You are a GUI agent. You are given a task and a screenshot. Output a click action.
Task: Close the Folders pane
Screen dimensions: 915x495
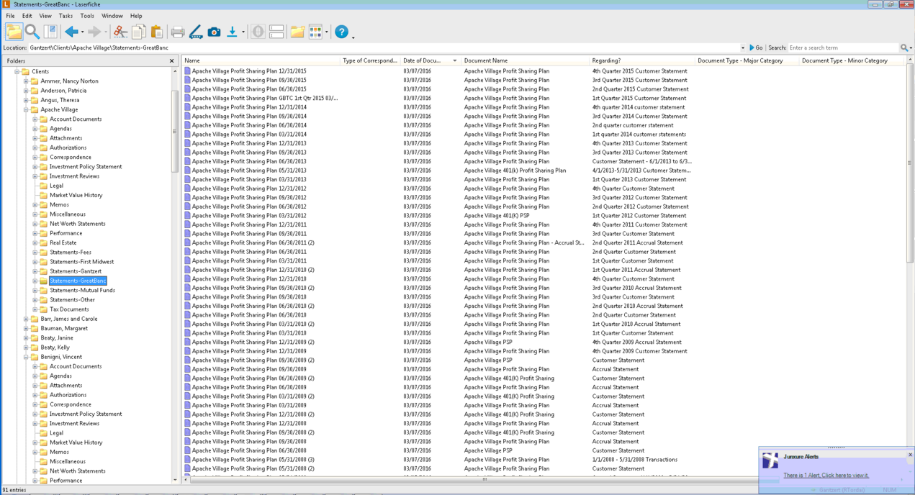click(x=172, y=61)
